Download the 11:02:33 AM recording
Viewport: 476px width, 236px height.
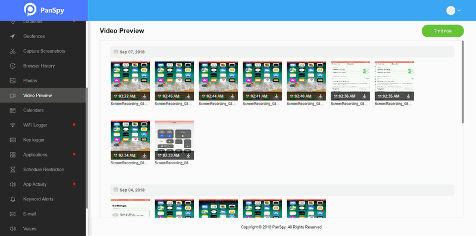pyautogui.click(x=188, y=155)
